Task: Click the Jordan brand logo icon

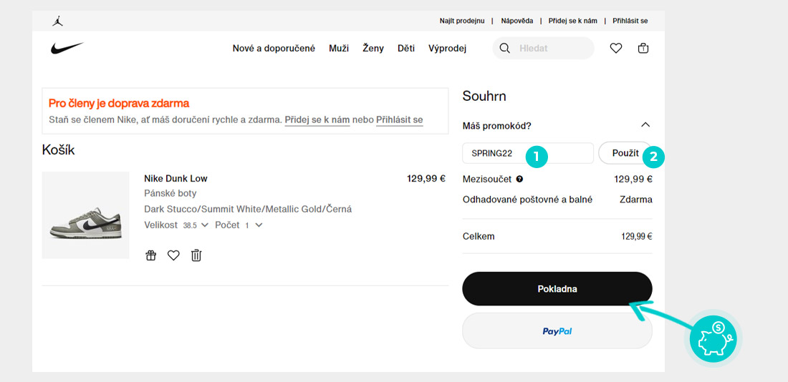Action: coord(58,21)
